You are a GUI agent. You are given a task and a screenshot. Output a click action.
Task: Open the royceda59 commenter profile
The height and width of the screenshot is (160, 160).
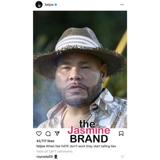[x=44, y=157]
